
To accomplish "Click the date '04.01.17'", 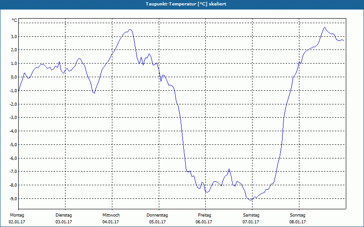I will pyautogui.click(x=111, y=222).
